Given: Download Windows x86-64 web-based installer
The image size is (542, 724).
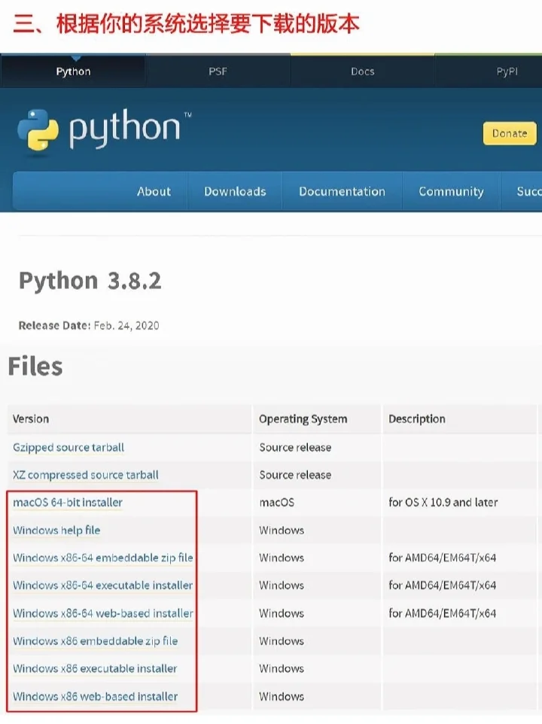Looking at the screenshot, I should coord(103,613).
